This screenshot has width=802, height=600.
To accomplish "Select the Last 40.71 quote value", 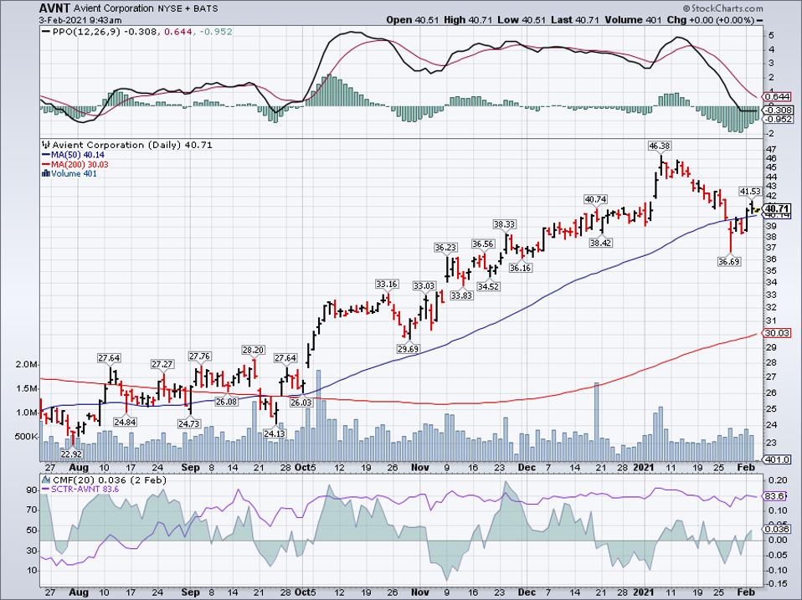I will (575, 20).
